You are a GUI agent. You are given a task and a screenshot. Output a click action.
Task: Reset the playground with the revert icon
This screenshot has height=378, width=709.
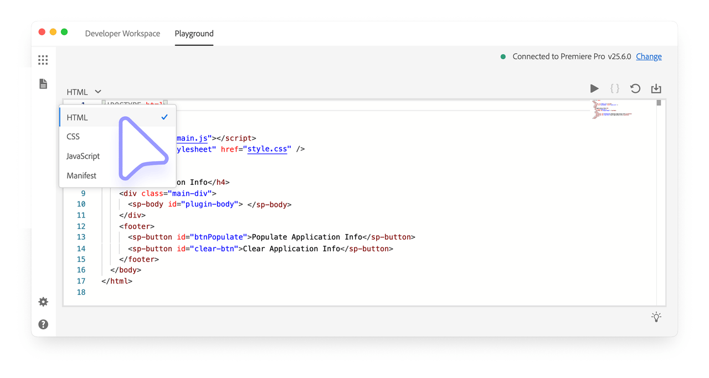coord(635,88)
